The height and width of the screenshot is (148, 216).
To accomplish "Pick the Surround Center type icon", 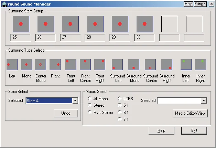I will (x=150, y=65).
